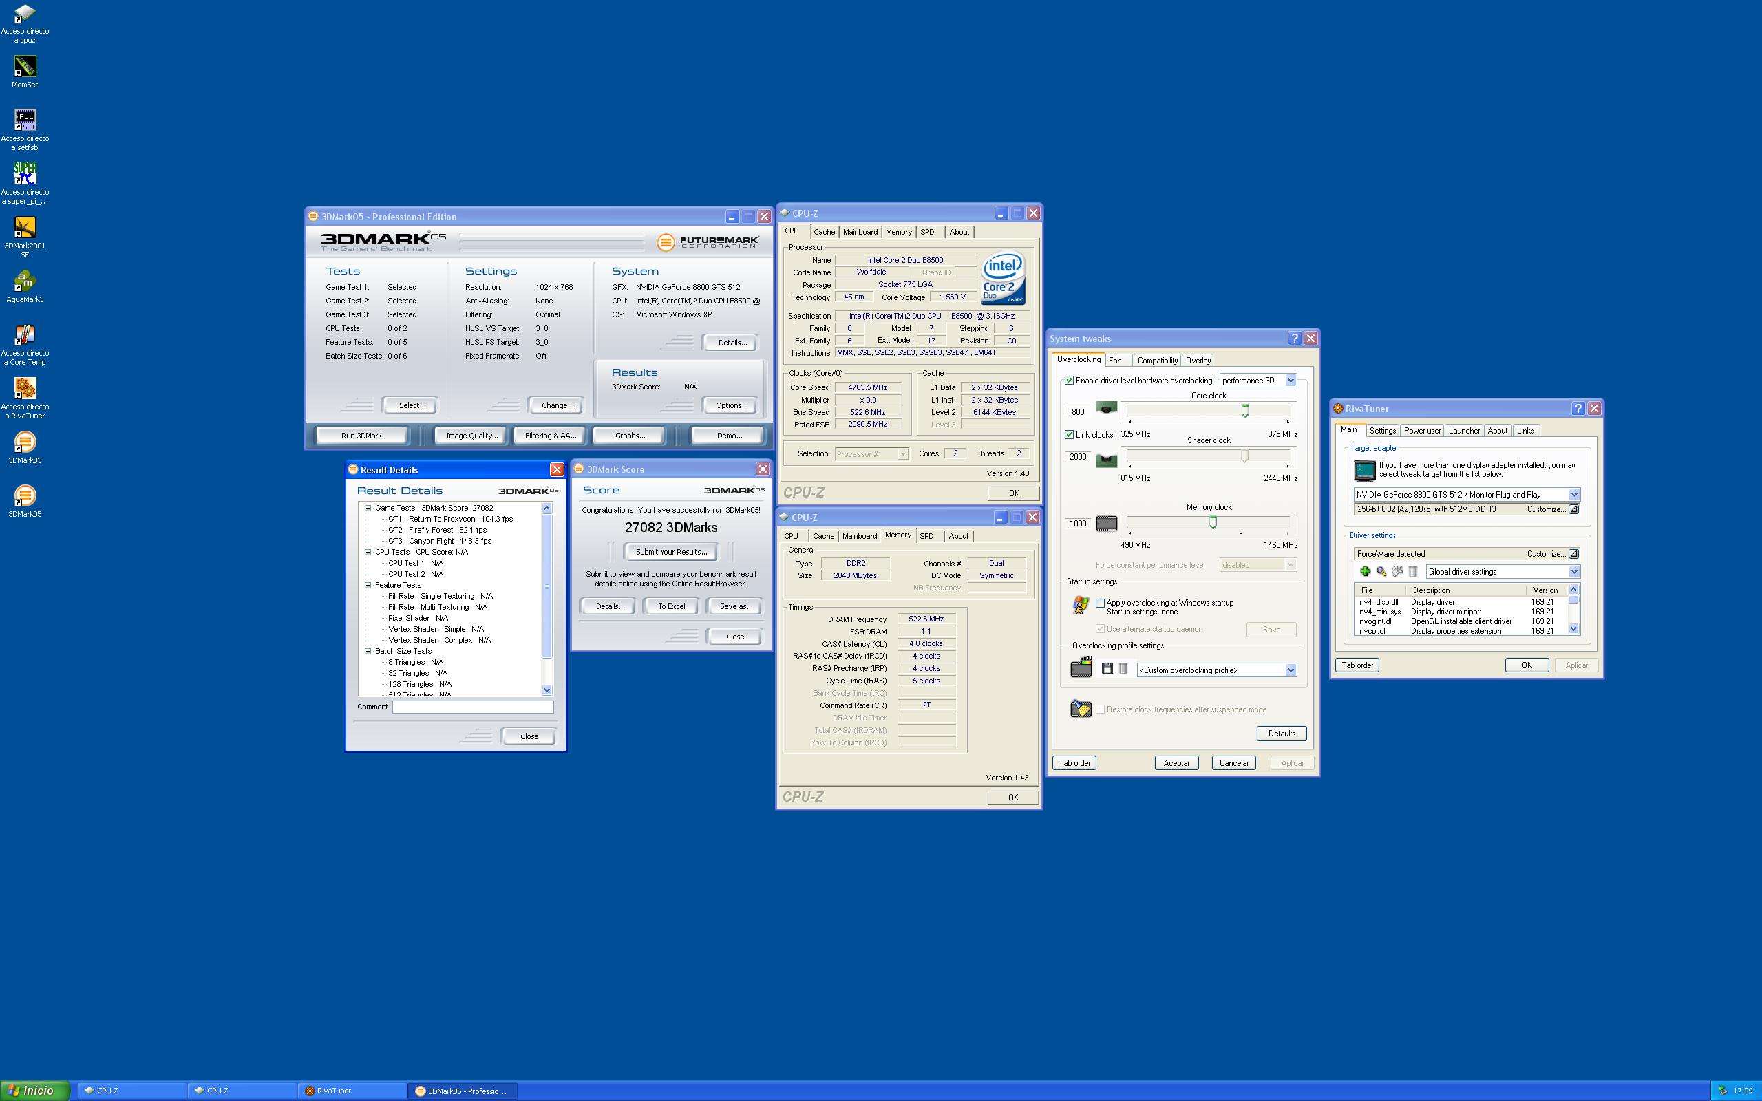Switch to the Compatibility tab
This screenshot has width=1762, height=1101.
[1157, 361]
